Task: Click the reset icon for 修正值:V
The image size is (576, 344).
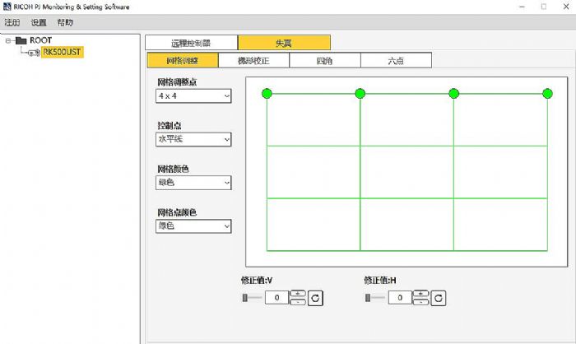Action: tap(315, 297)
